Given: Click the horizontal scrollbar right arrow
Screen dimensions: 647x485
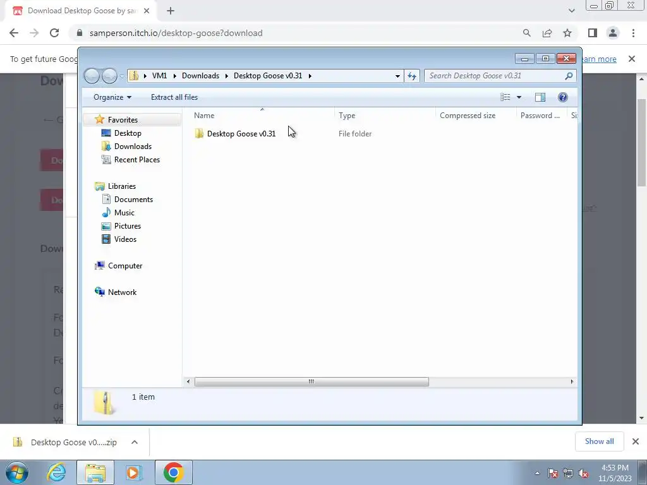Looking at the screenshot, I should pos(572,382).
